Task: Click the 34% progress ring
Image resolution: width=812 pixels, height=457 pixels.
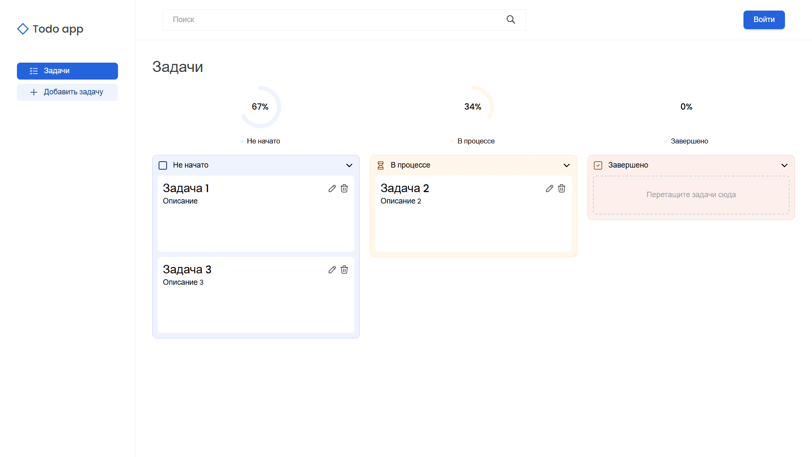Action: point(473,107)
